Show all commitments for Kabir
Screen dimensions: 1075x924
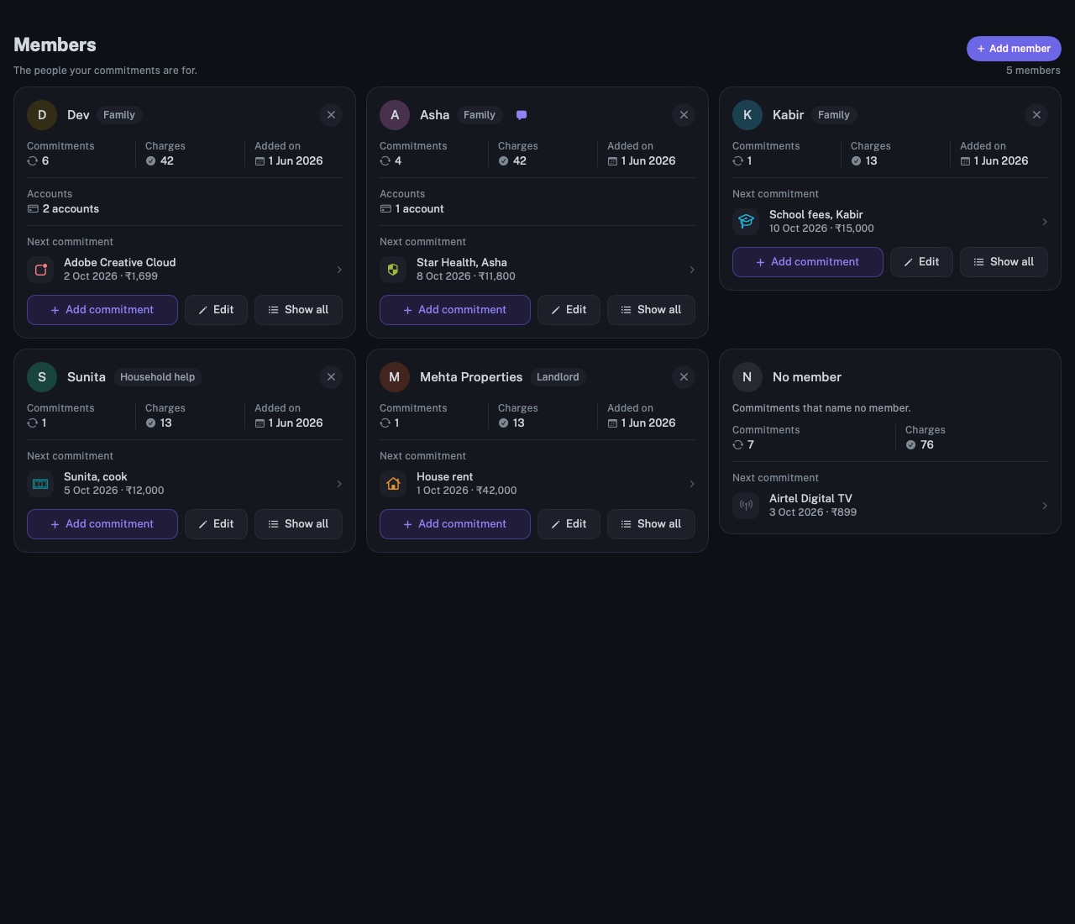pos(1004,262)
